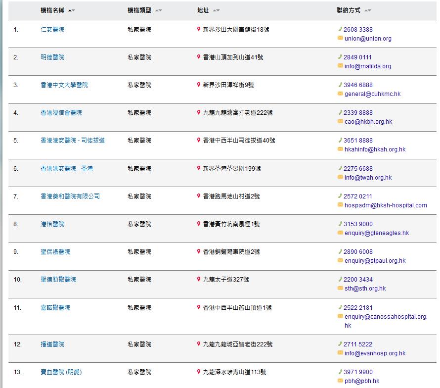Click map pin for 九龍九龍塘窩打老道222號
Screen dimensions: 440x388
point(199,112)
